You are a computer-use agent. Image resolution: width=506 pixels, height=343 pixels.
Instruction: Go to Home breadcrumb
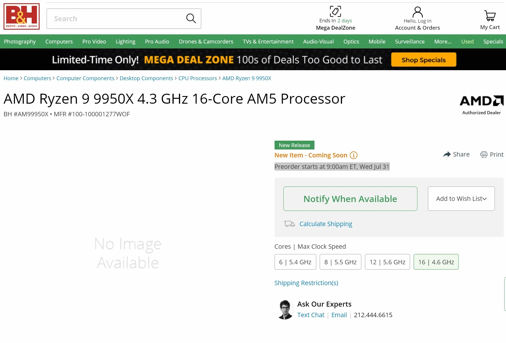tap(11, 78)
